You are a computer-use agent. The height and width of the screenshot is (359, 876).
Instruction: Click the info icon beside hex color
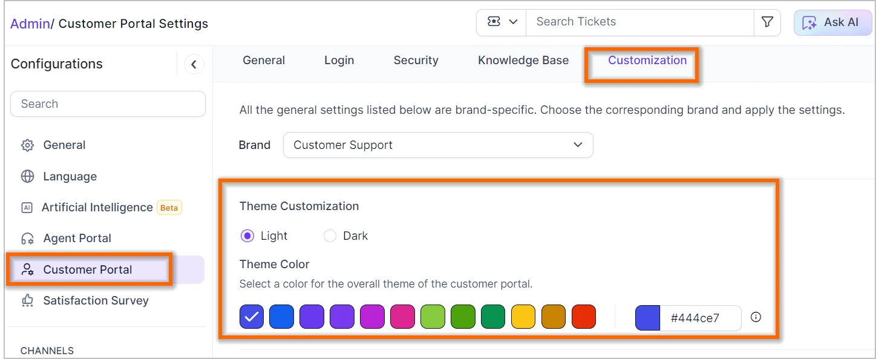coord(756,317)
